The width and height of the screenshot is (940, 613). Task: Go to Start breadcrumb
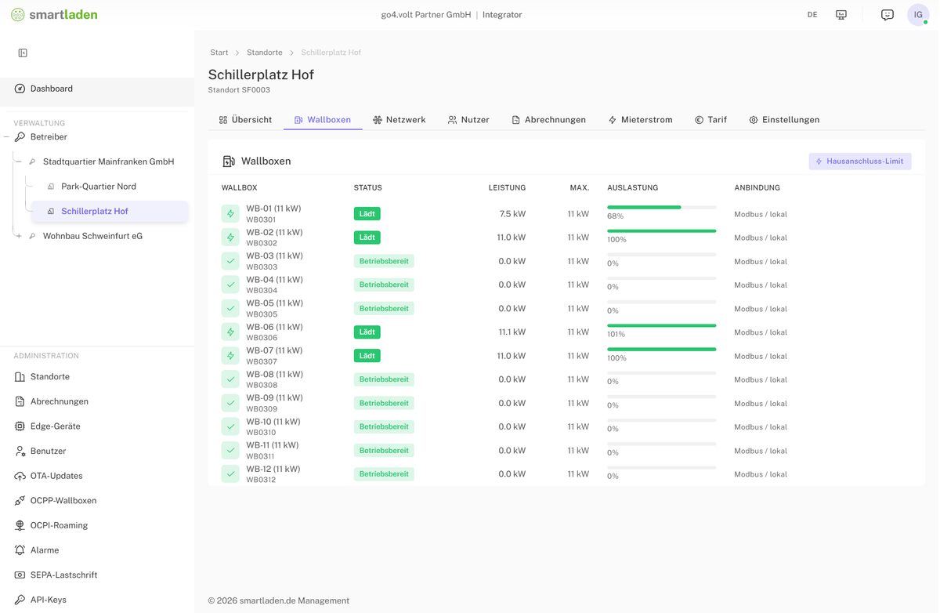pos(219,53)
